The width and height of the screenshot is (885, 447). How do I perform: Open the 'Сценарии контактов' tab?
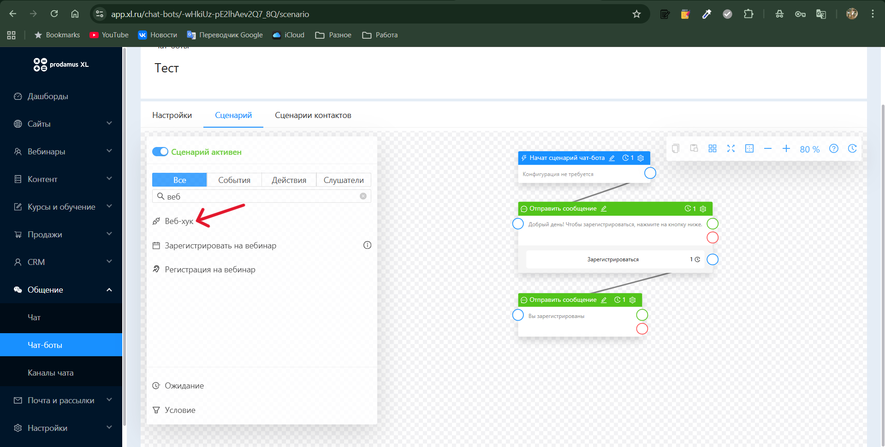pyautogui.click(x=313, y=115)
